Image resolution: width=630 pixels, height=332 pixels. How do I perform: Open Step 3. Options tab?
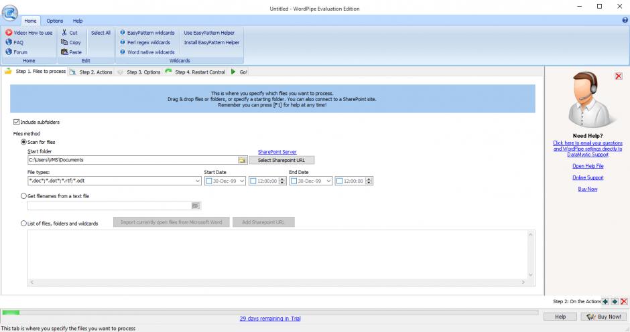pos(139,72)
